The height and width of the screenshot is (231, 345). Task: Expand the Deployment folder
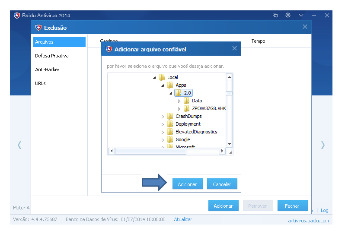[163, 124]
